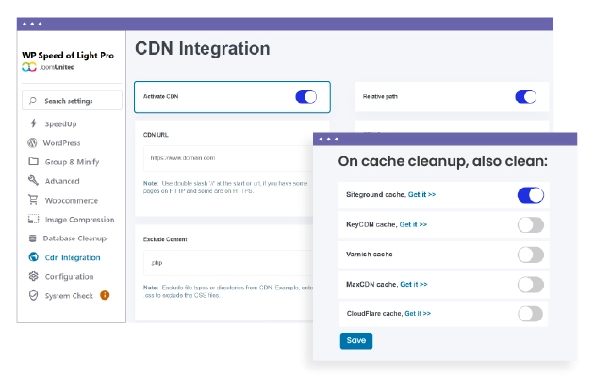Image resolution: width=594 pixels, height=378 pixels.
Task: Turn off the Relative path toggle
Action: [526, 97]
